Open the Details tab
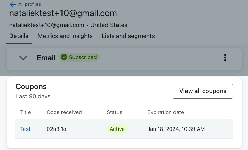 tap(19, 36)
